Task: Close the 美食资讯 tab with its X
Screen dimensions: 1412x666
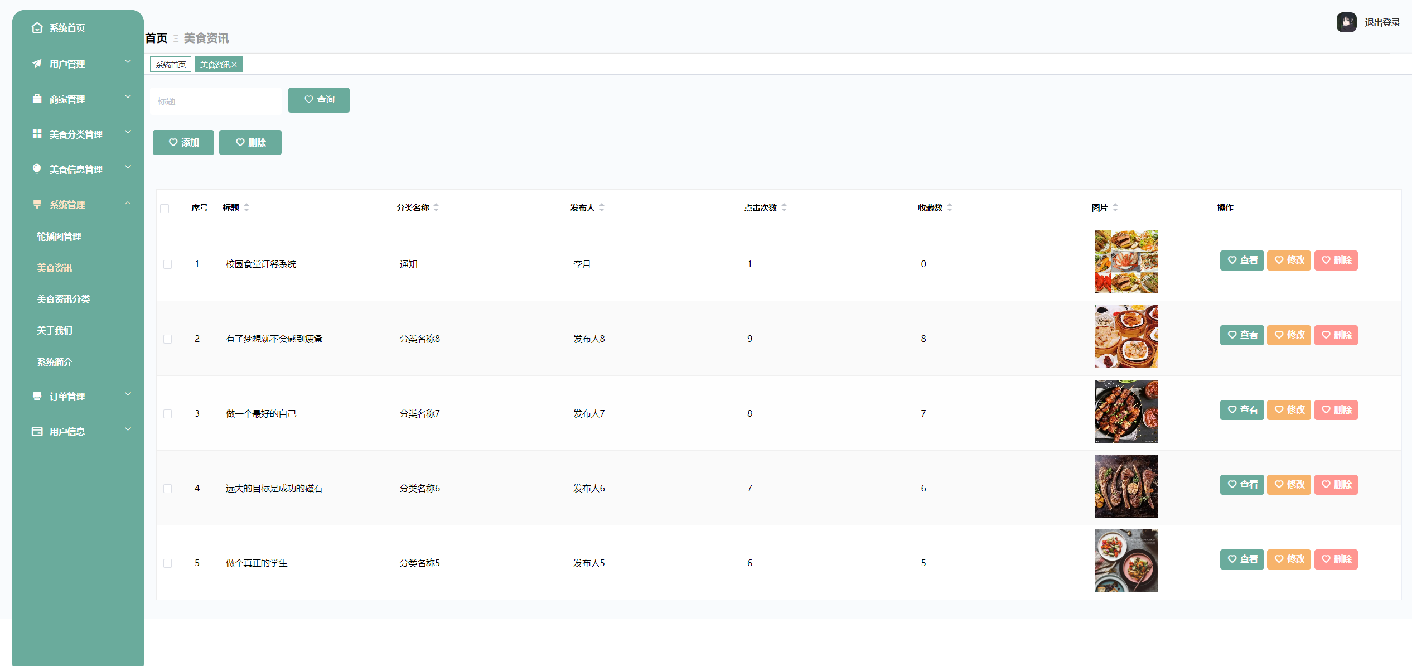Action: click(235, 65)
